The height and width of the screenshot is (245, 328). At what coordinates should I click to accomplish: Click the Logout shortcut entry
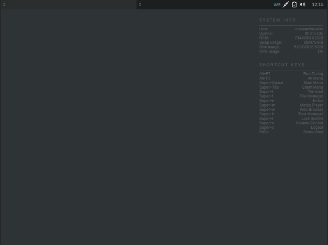[317, 127]
